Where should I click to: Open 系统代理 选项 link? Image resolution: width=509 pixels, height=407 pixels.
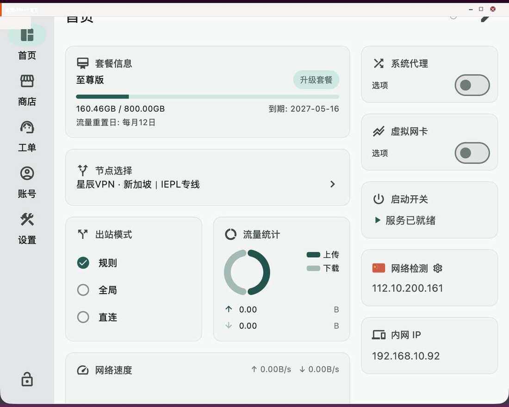pyautogui.click(x=380, y=86)
